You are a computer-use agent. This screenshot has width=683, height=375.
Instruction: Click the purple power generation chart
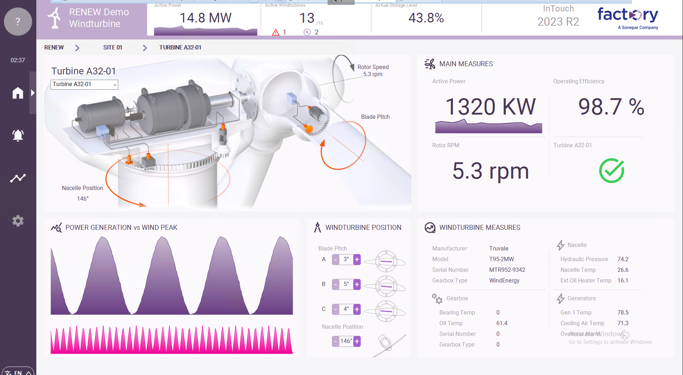point(172,276)
